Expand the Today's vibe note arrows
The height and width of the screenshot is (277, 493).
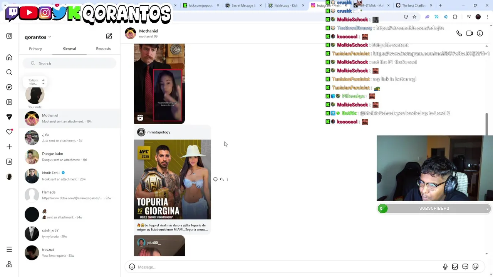43,82
